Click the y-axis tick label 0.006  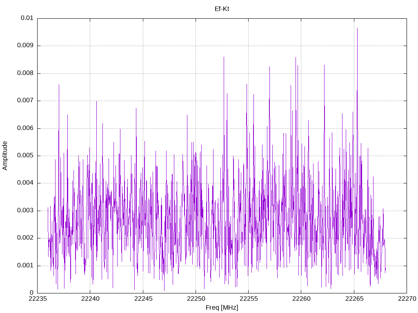click(25, 128)
